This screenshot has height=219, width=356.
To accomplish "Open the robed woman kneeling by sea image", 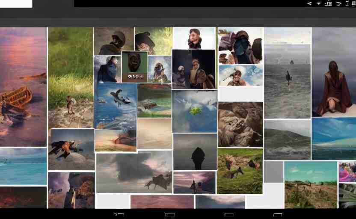I will [x=333, y=72].
